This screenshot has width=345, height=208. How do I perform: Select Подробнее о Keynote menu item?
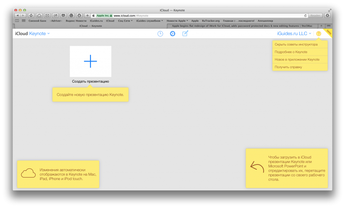pos(300,52)
